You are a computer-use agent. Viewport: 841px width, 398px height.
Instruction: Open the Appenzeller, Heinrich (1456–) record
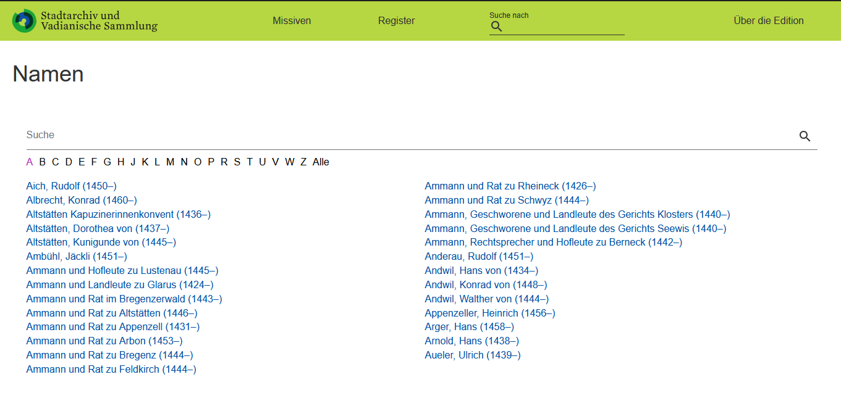pyautogui.click(x=489, y=313)
